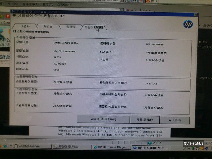
Task: Select the 잉크량 tab
Action: (71, 27)
